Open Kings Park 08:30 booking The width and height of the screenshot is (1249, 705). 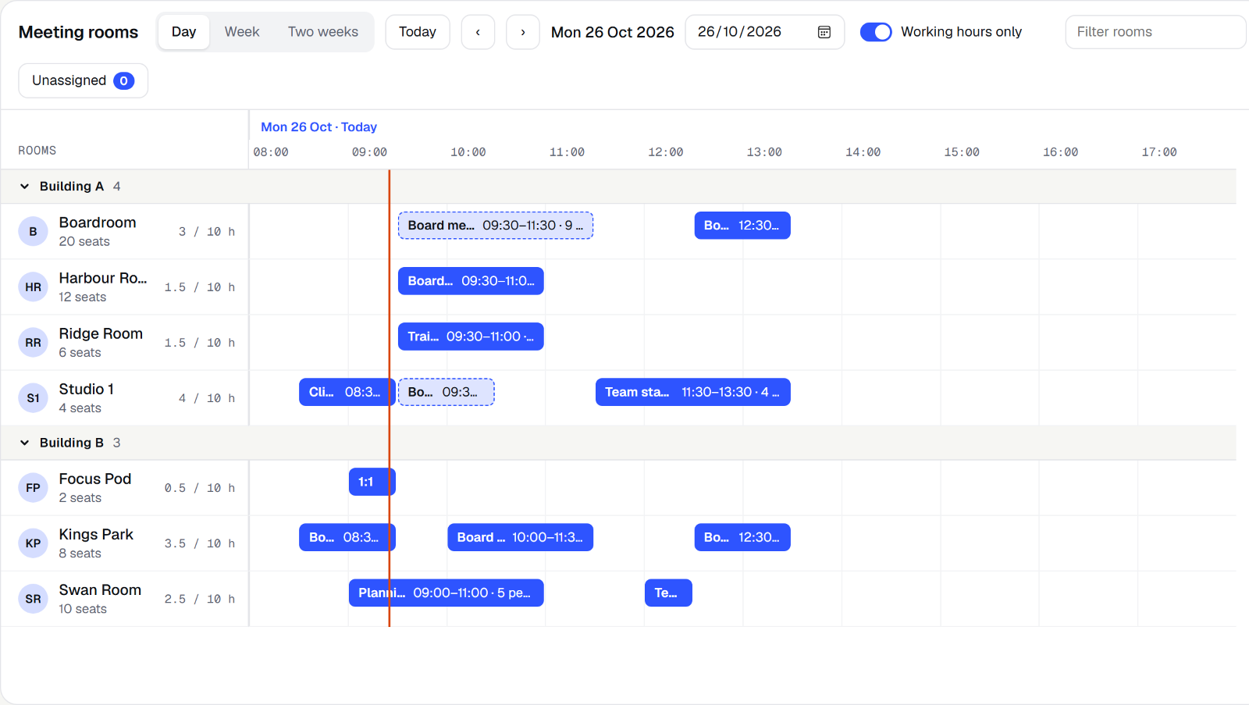click(x=347, y=536)
